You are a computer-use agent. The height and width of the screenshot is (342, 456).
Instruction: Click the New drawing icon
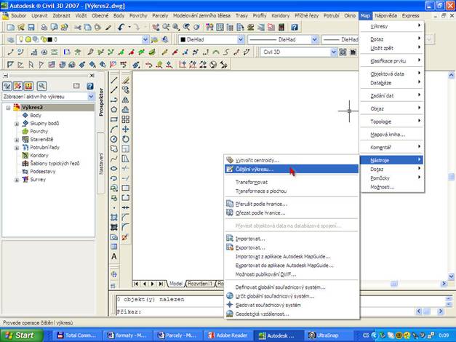pyautogui.click(x=10, y=28)
